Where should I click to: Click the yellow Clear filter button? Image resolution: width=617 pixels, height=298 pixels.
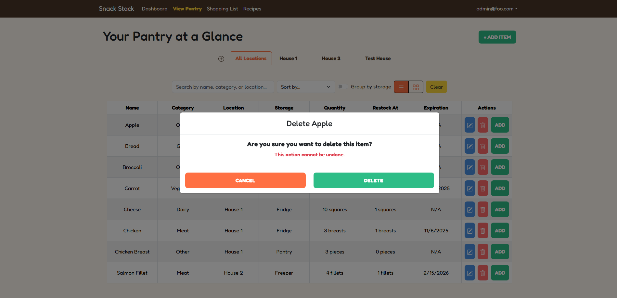(x=436, y=87)
